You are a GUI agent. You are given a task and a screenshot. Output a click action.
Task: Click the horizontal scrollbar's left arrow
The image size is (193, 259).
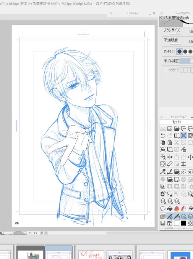click(46, 233)
